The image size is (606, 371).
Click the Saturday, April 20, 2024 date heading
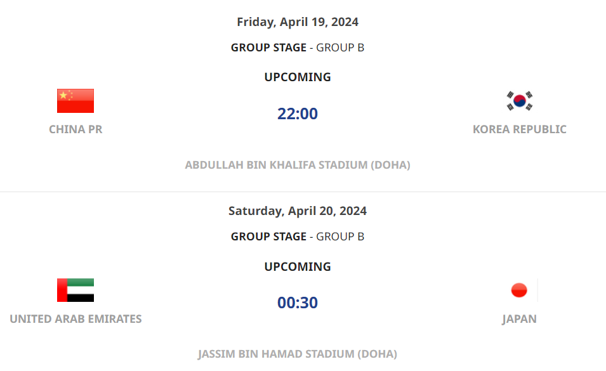[298, 211]
